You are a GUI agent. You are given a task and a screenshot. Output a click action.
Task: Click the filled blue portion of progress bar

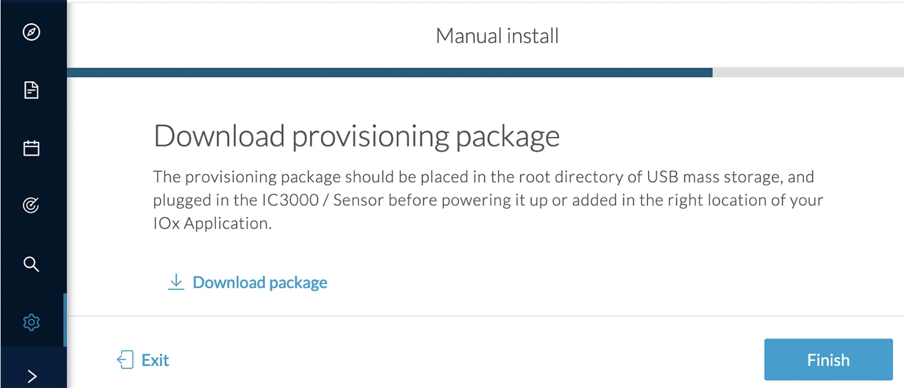tap(390, 72)
